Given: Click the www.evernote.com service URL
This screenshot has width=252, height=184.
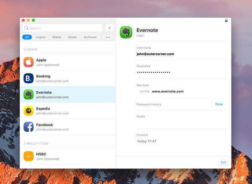Looking at the screenshot, I should point(168,92).
